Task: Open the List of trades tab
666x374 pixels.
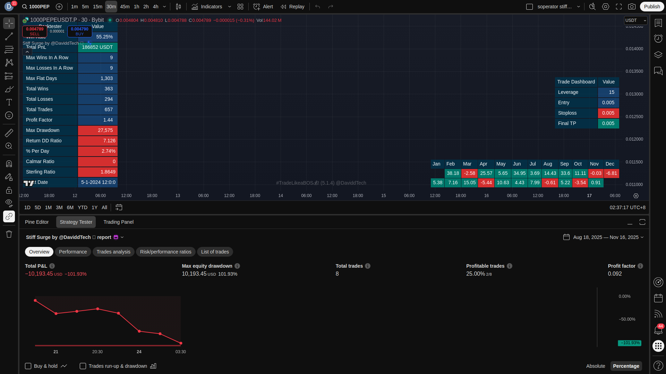Action: coord(215,252)
